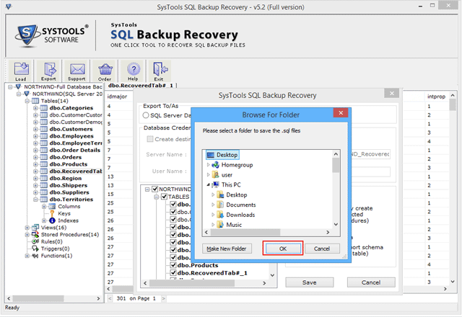
Task: Select the dbo.Categories table icon
Action: click(x=43, y=108)
